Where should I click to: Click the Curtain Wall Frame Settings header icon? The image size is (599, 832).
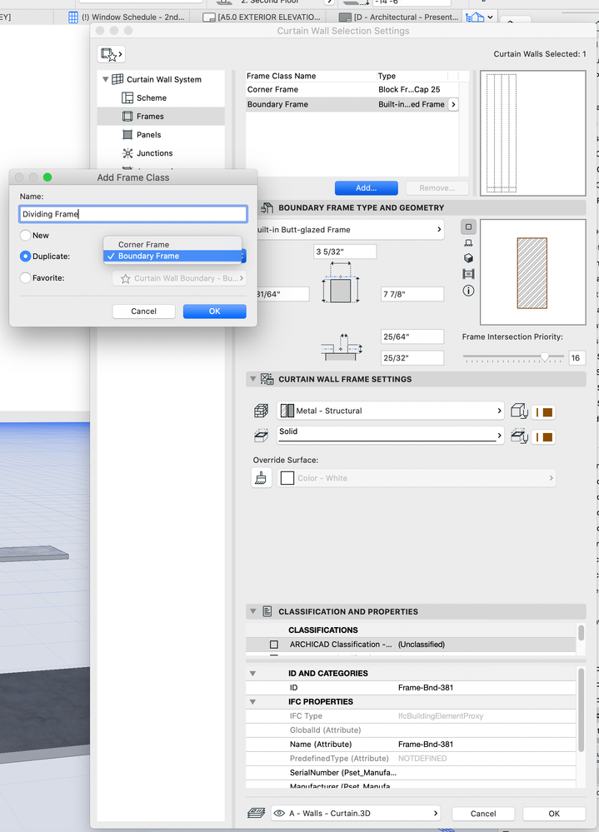point(267,379)
